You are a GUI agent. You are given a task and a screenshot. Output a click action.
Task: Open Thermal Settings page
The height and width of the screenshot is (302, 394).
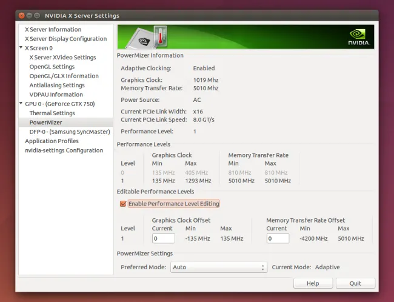click(x=52, y=113)
